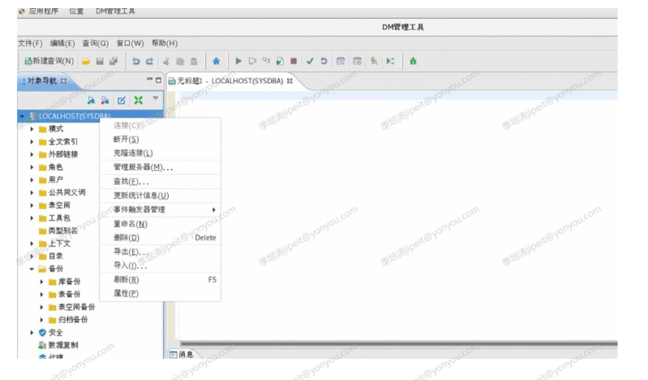Choose 更新统计信息(U) in context menu
The width and height of the screenshot is (648, 380).
point(161,195)
